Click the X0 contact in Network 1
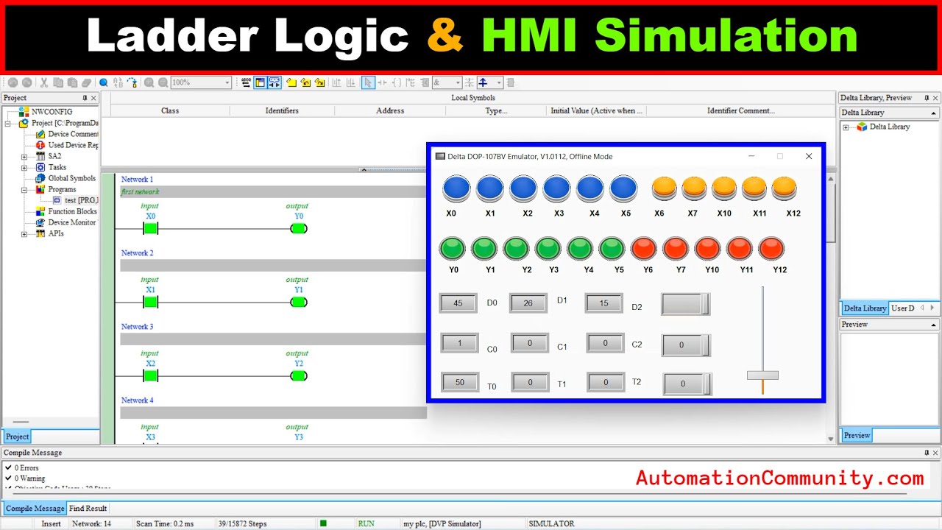Screen dimensions: 942x530 (x=151, y=228)
